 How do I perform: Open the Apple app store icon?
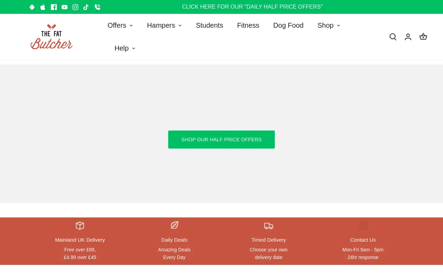[x=43, y=7]
